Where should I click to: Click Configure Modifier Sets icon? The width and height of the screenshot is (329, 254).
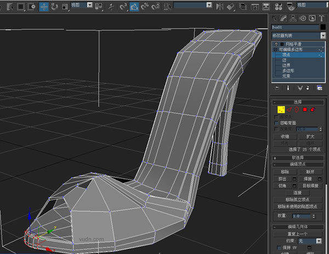(320, 87)
